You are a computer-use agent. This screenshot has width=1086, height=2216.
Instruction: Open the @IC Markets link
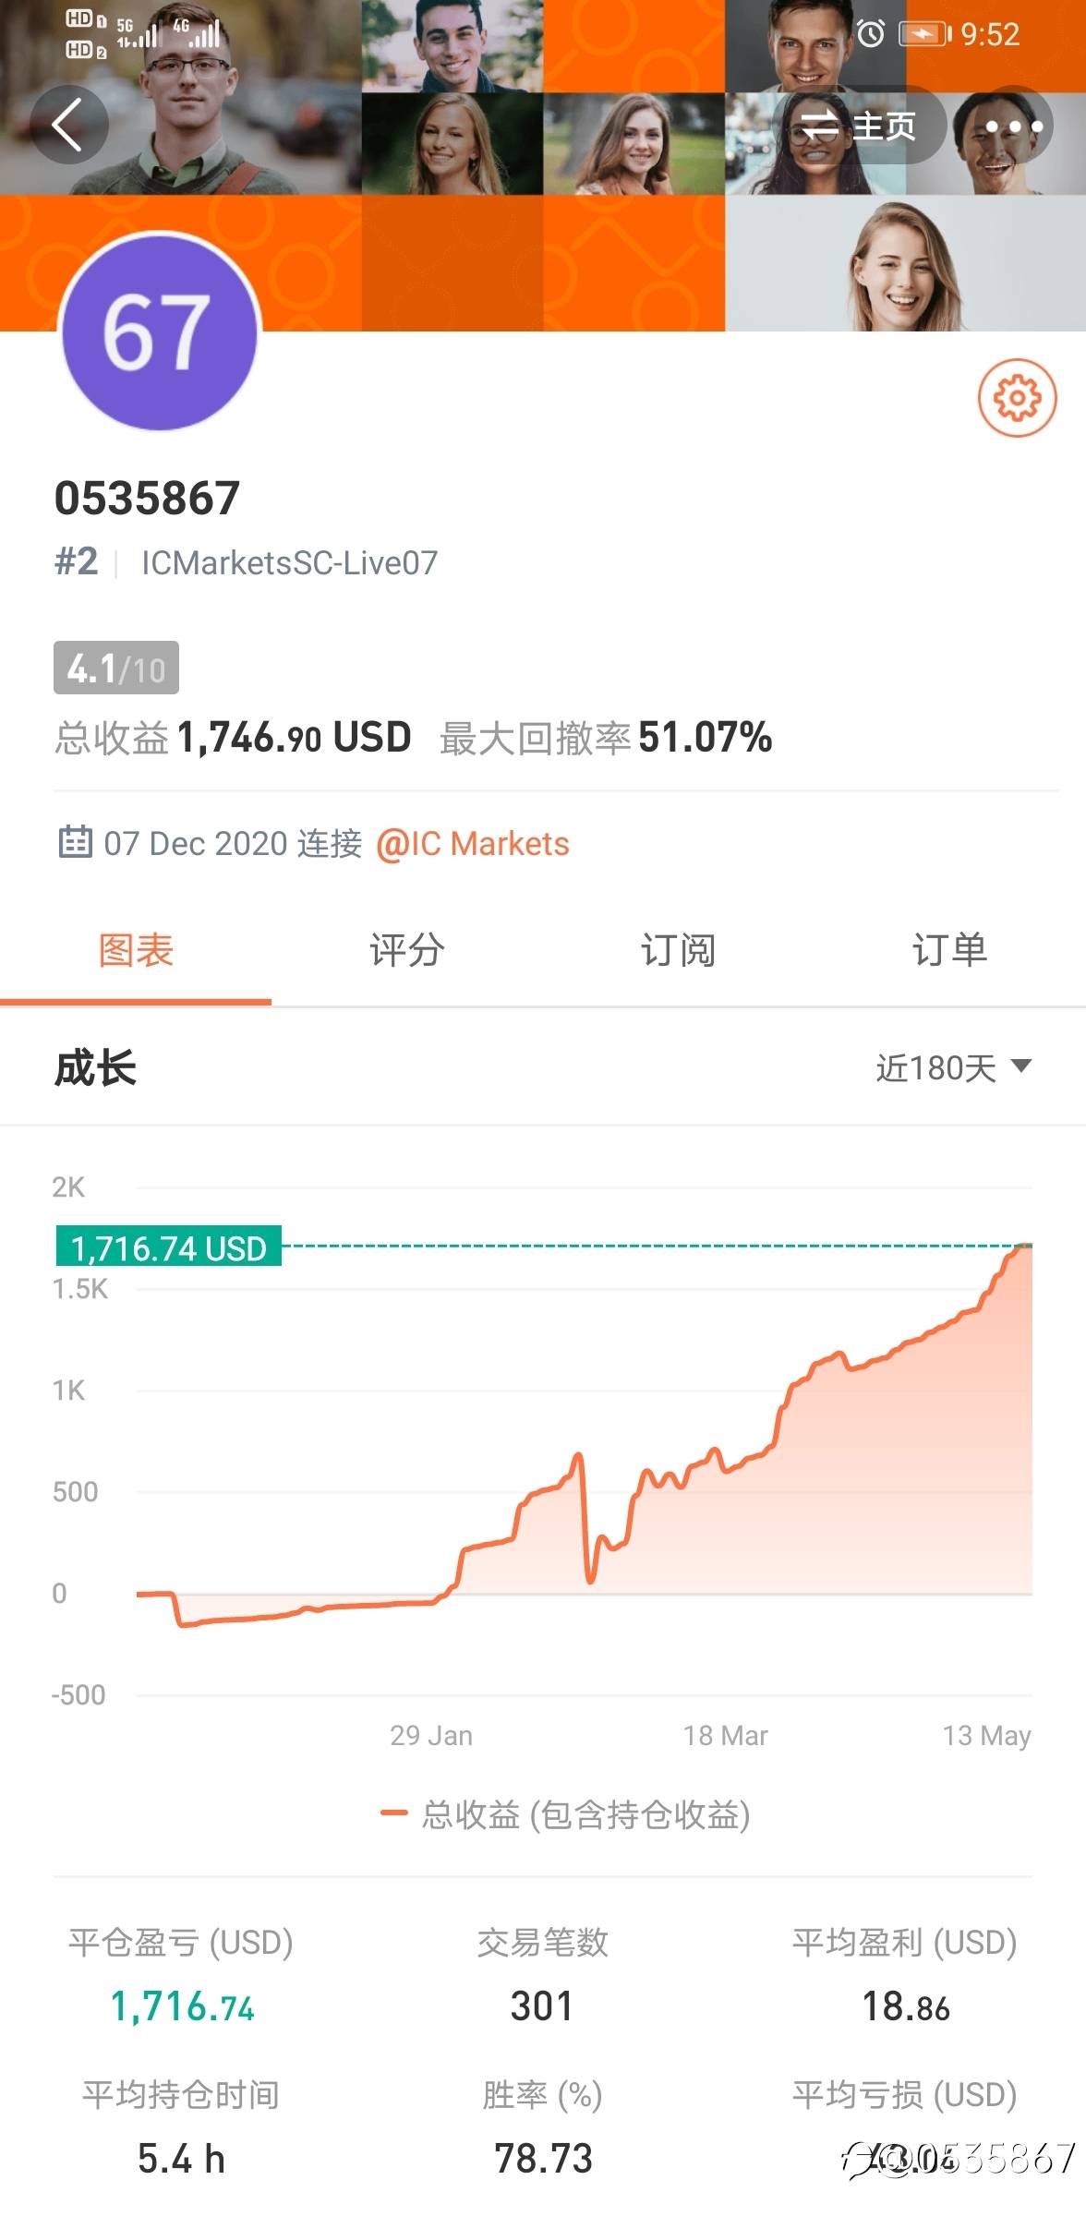point(473,844)
